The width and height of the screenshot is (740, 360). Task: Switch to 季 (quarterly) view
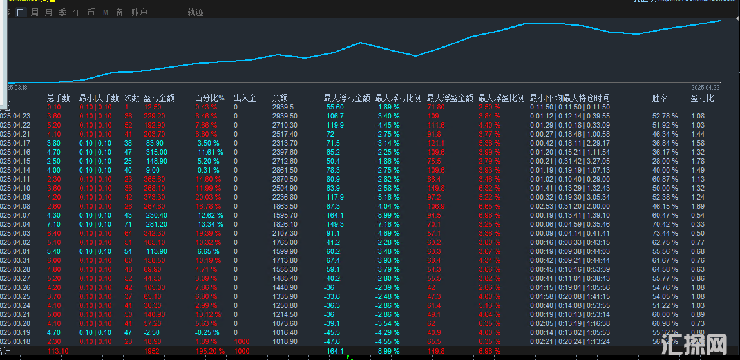62,12
